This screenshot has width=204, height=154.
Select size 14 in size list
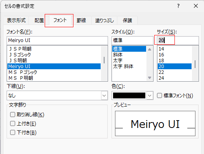174,49
